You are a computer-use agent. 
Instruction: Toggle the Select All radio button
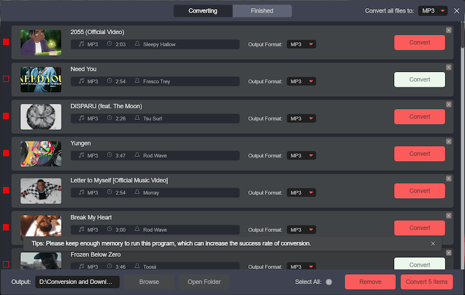[329, 282]
